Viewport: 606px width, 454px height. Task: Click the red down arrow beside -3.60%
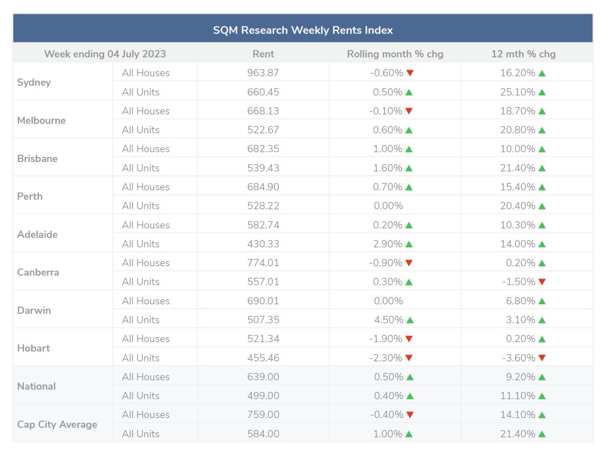[542, 358]
